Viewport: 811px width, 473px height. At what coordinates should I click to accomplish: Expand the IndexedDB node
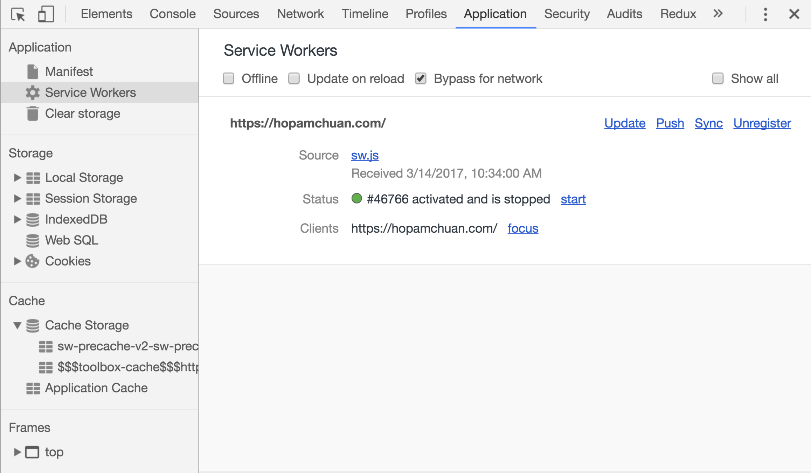[17, 219]
